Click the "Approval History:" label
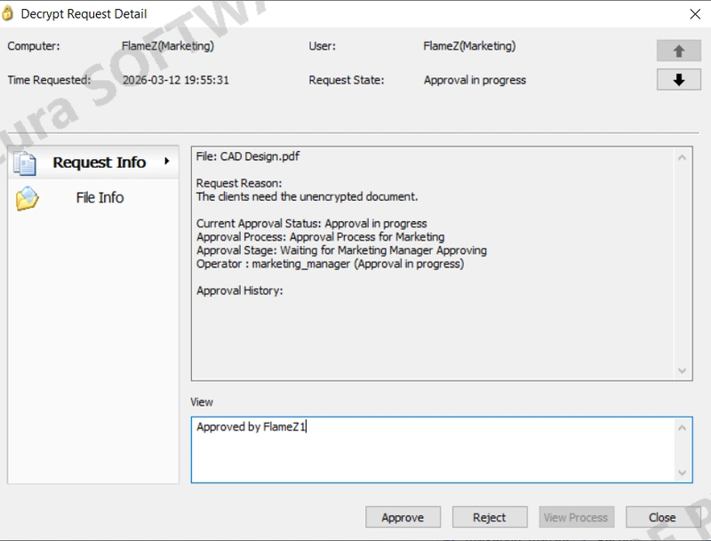The image size is (711, 541). click(x=239, y=290)
